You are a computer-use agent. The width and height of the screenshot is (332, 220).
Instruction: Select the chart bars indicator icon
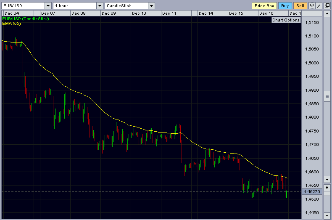click(x=312, y=6)
